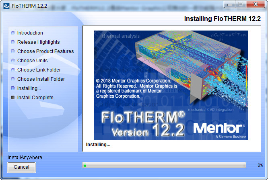Image resolution: width=268 pixels, height=180 pixels.
Task: Click the Choose Product Features bullet icon
Action: pos(12,51)
